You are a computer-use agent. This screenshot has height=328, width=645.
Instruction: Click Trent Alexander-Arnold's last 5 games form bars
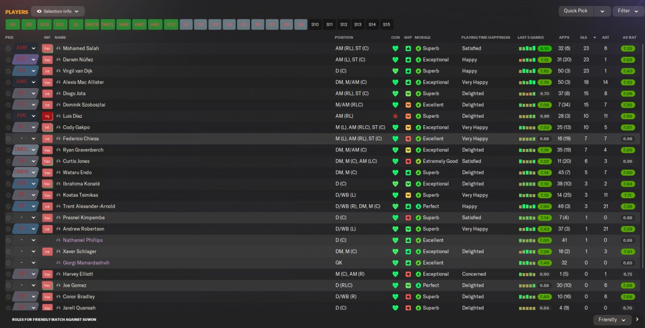point(527,206)
